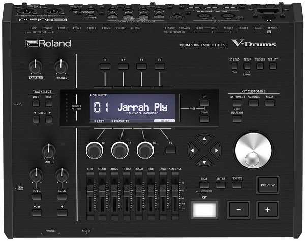Viewport: 305px width, 241px height.
Task: Click the R1 rotary knob
Action: point(95,150)
